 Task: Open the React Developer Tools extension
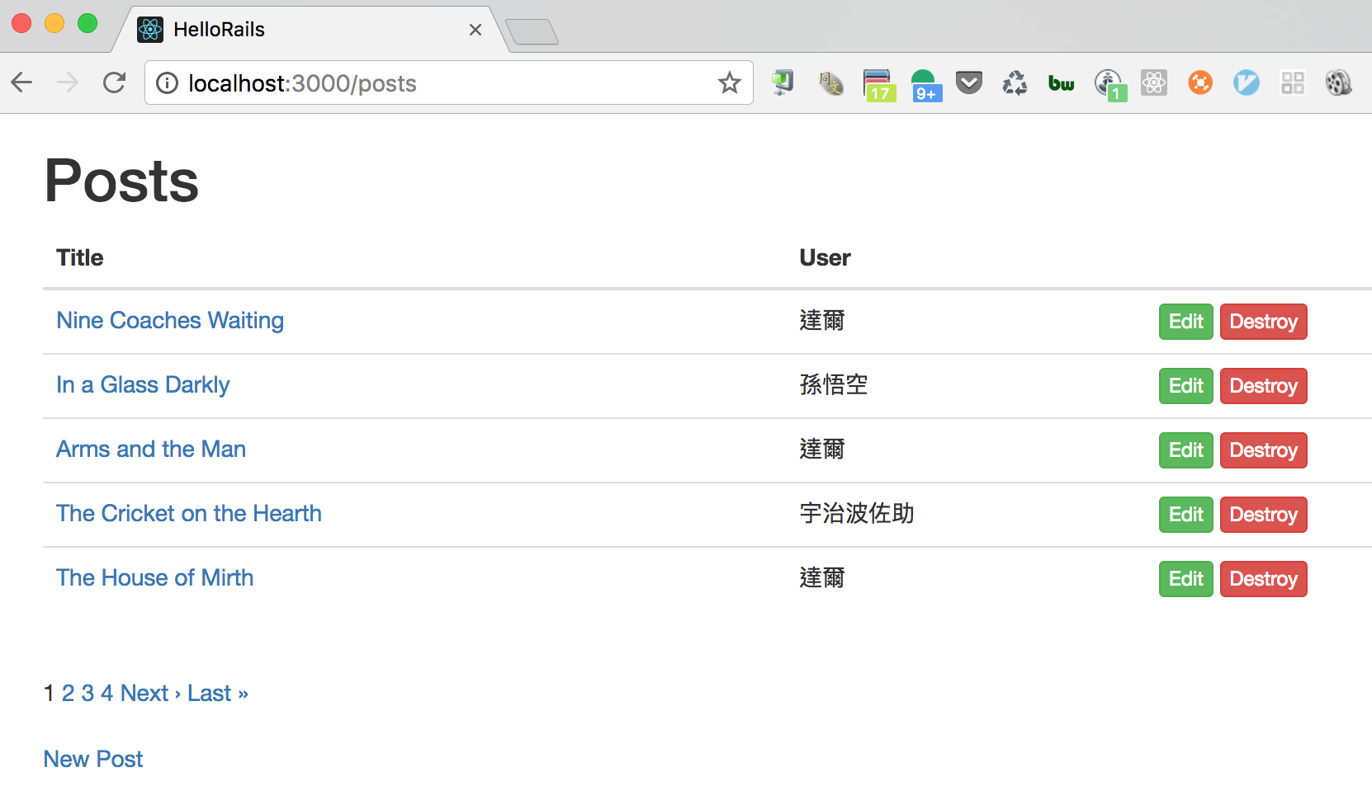pos(1154,83)
